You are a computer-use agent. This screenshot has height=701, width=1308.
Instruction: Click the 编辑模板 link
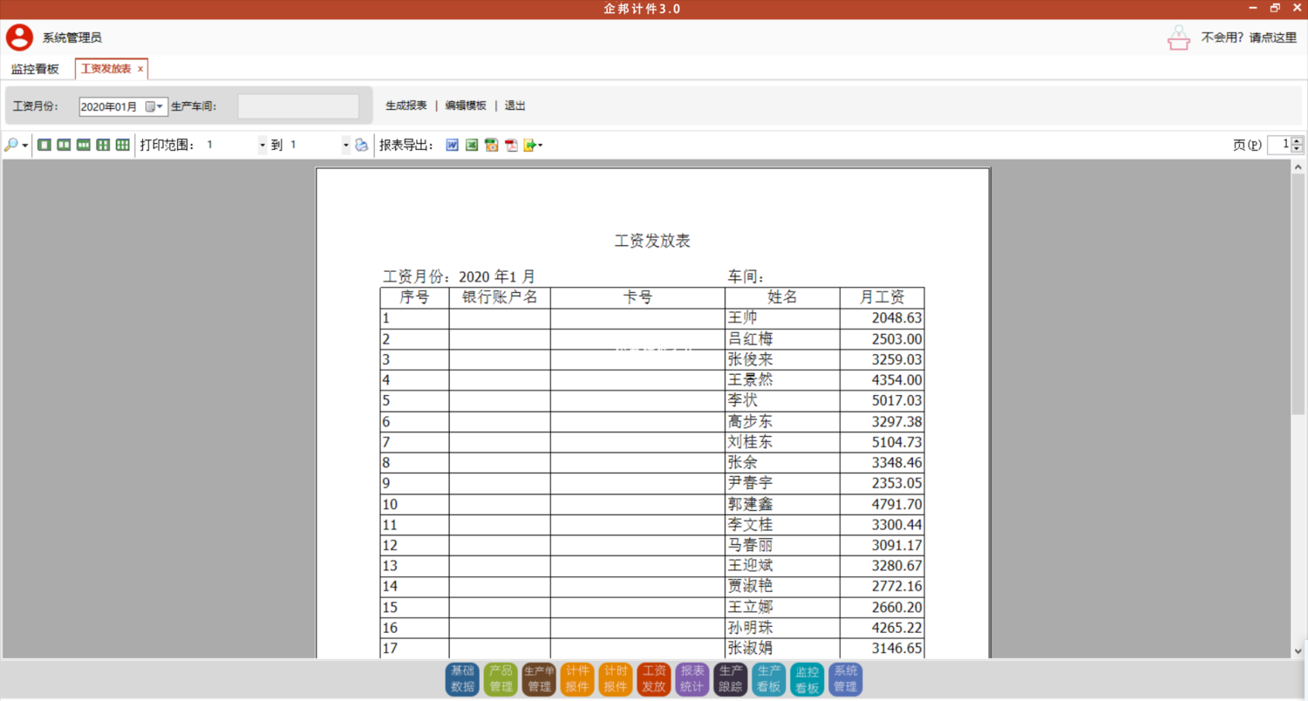[x=466, y=105]
